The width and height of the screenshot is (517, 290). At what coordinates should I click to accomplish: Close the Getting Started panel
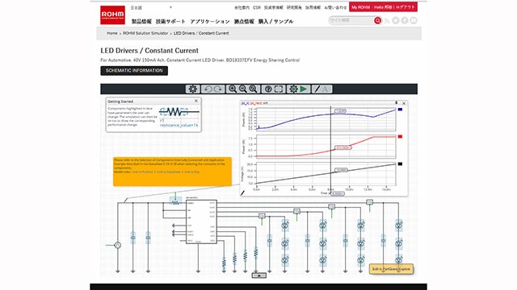(196, 101)
